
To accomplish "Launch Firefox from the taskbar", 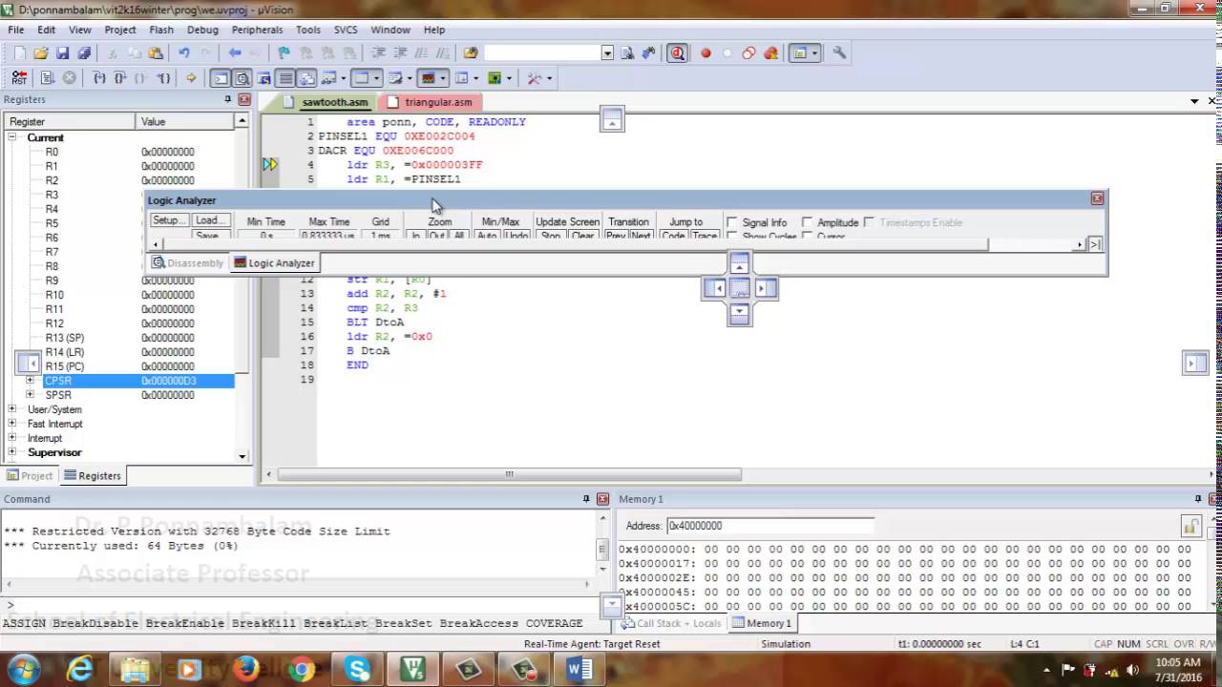I will pyautogui.click(x=245, y=669).
